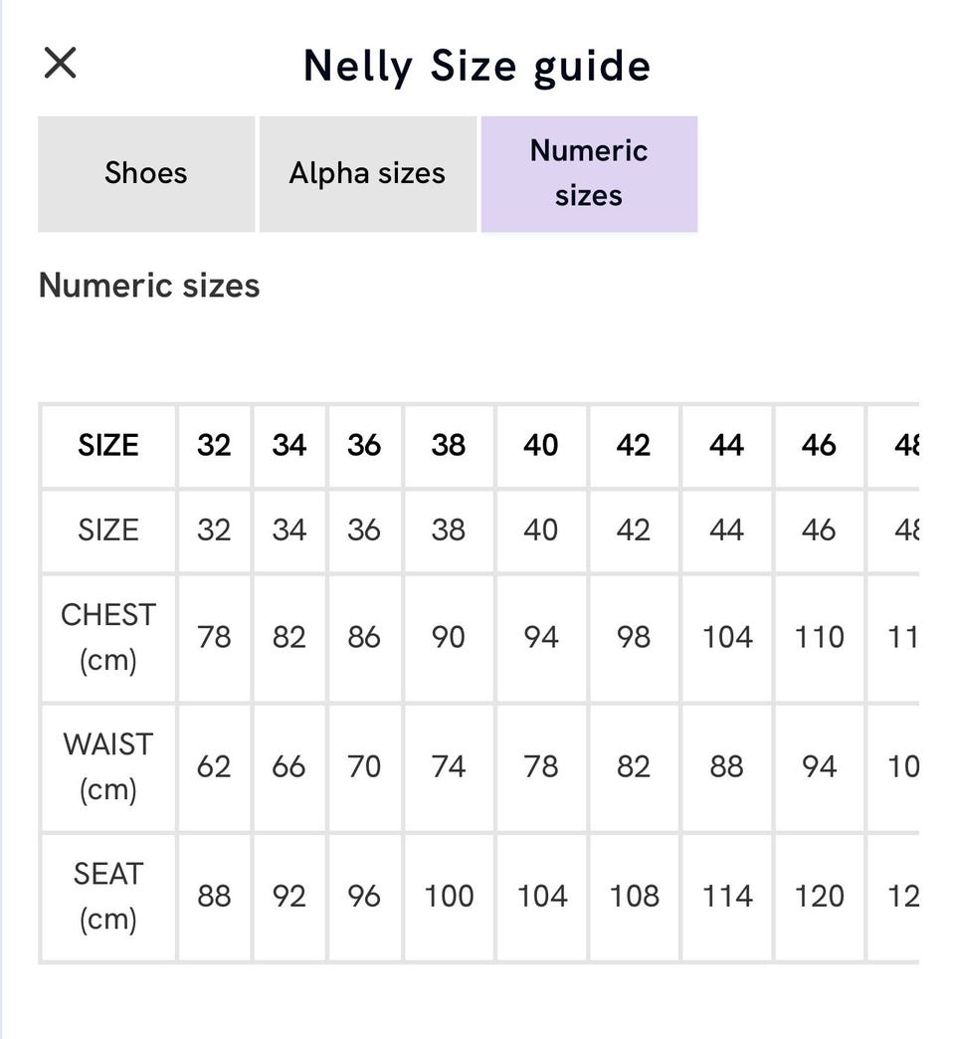Select chest measurement 110 for size 46
The image size is (955, 1039).
point(819,637)
